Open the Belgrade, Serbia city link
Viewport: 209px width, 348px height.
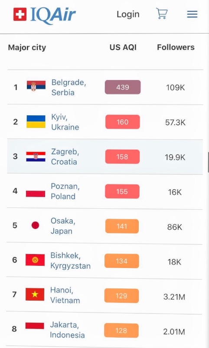(x=69, y=87)
